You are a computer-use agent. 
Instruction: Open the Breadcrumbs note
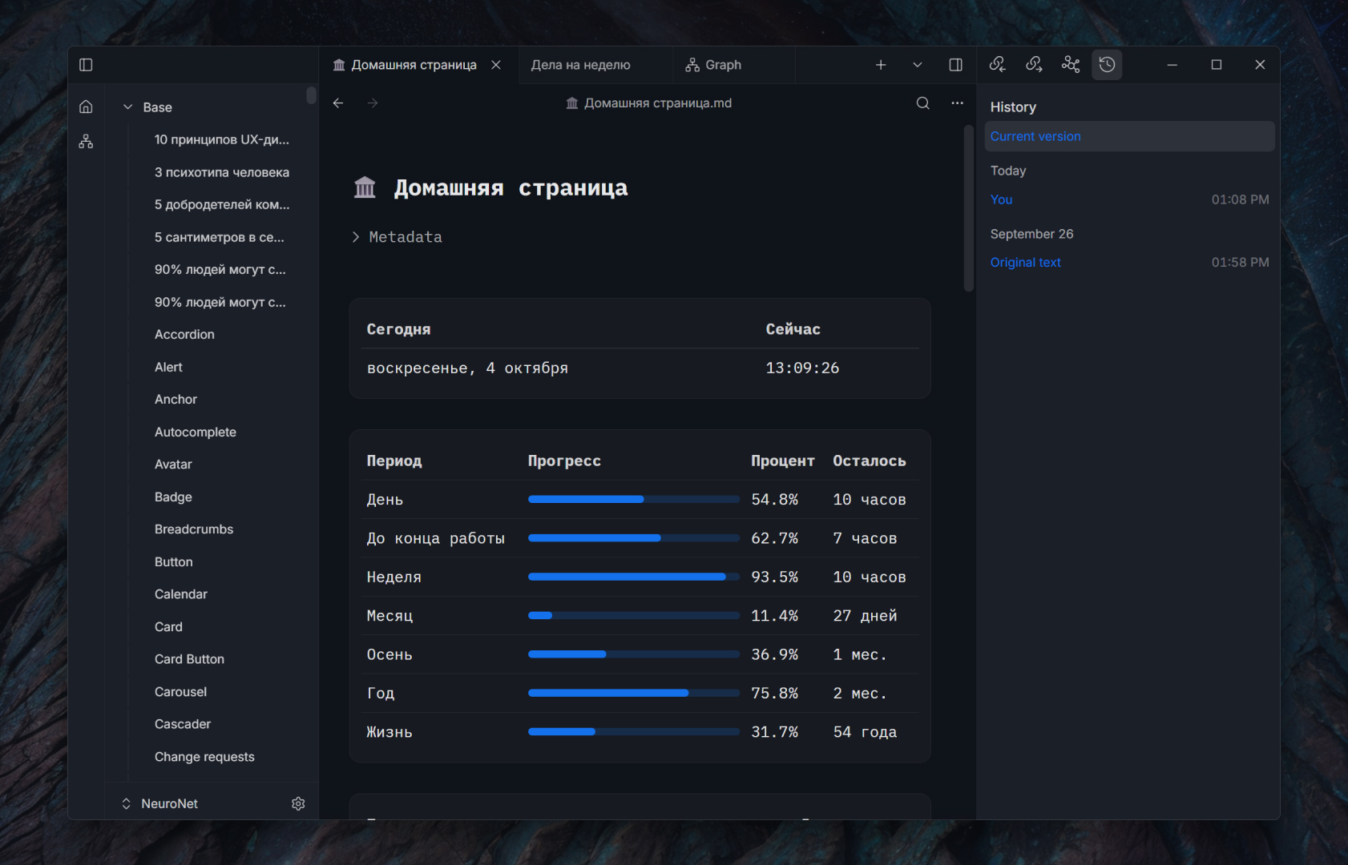(x=194, y=529)
